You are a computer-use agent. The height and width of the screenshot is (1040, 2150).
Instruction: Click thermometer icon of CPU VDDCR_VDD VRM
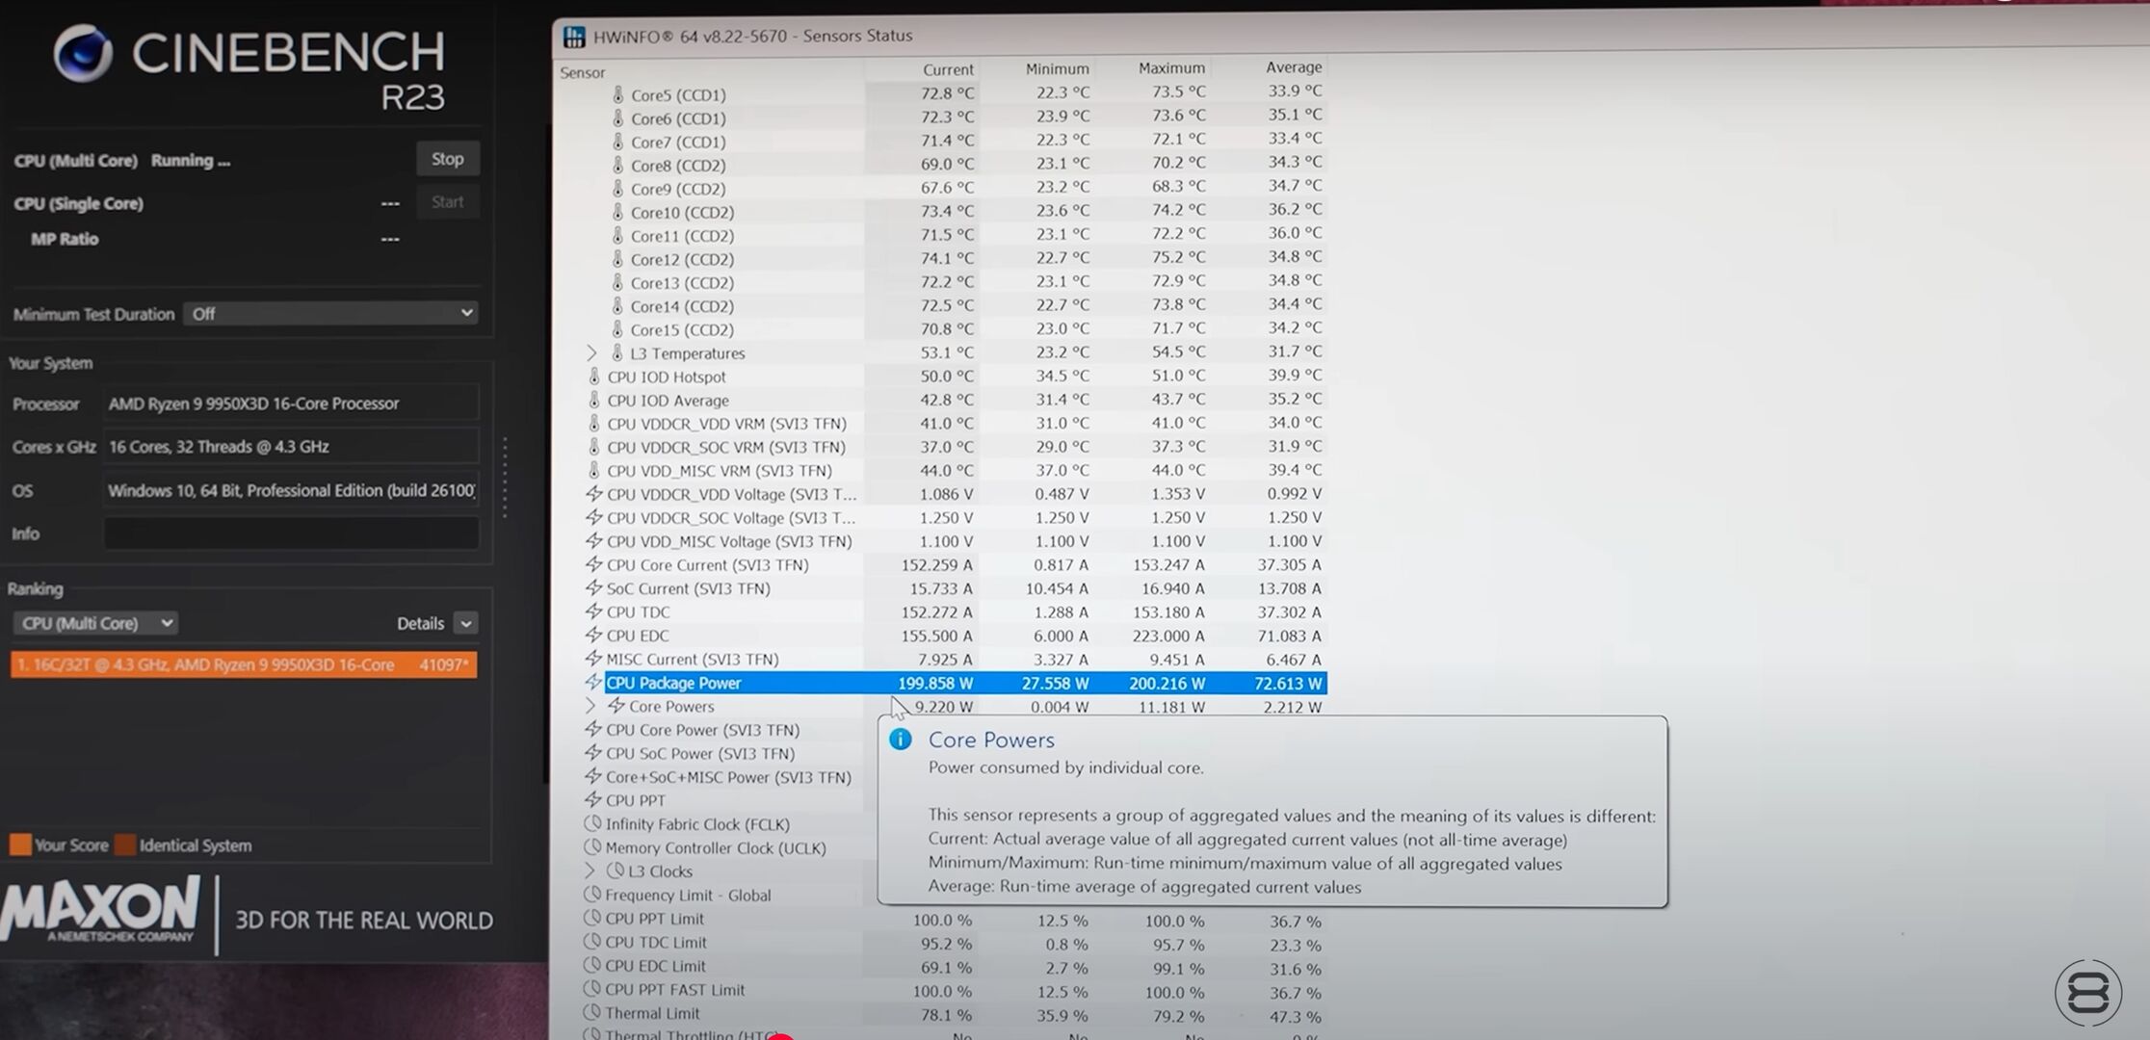point(594,423)
